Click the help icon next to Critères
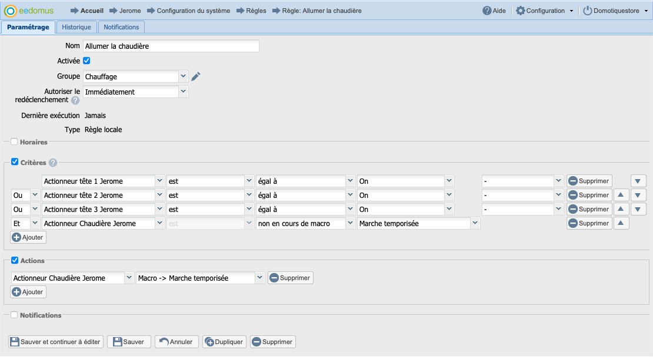 tap(53, 163)
